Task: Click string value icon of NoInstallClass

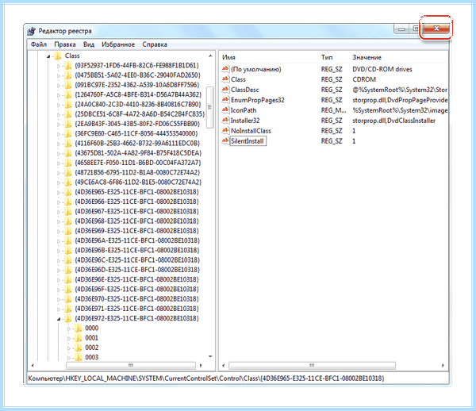Action: pos(225,131)
